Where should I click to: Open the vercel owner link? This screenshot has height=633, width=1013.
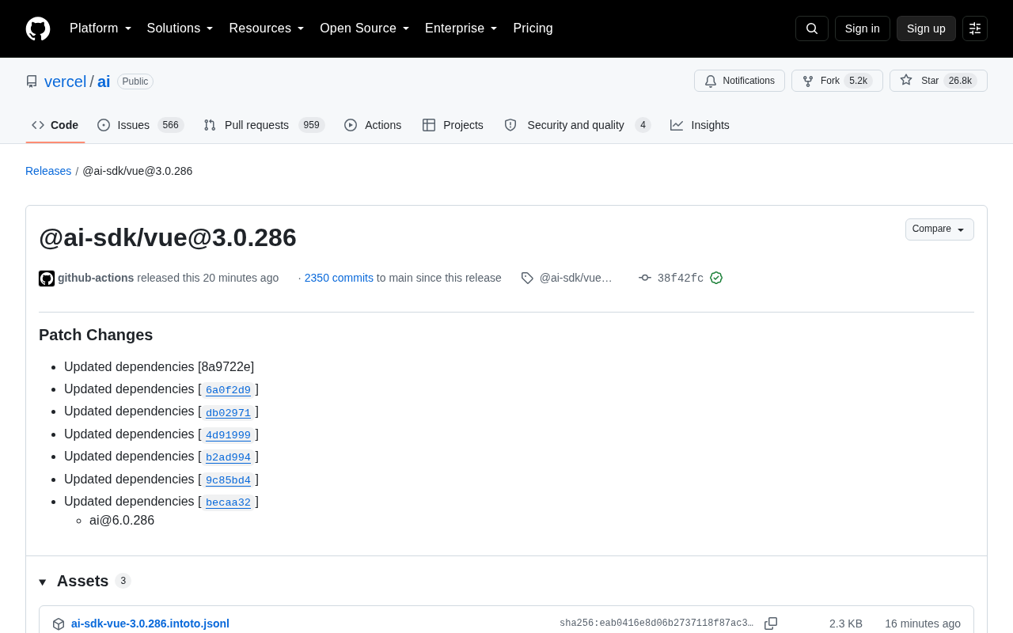pyautogui.click(x=65, y=81)
